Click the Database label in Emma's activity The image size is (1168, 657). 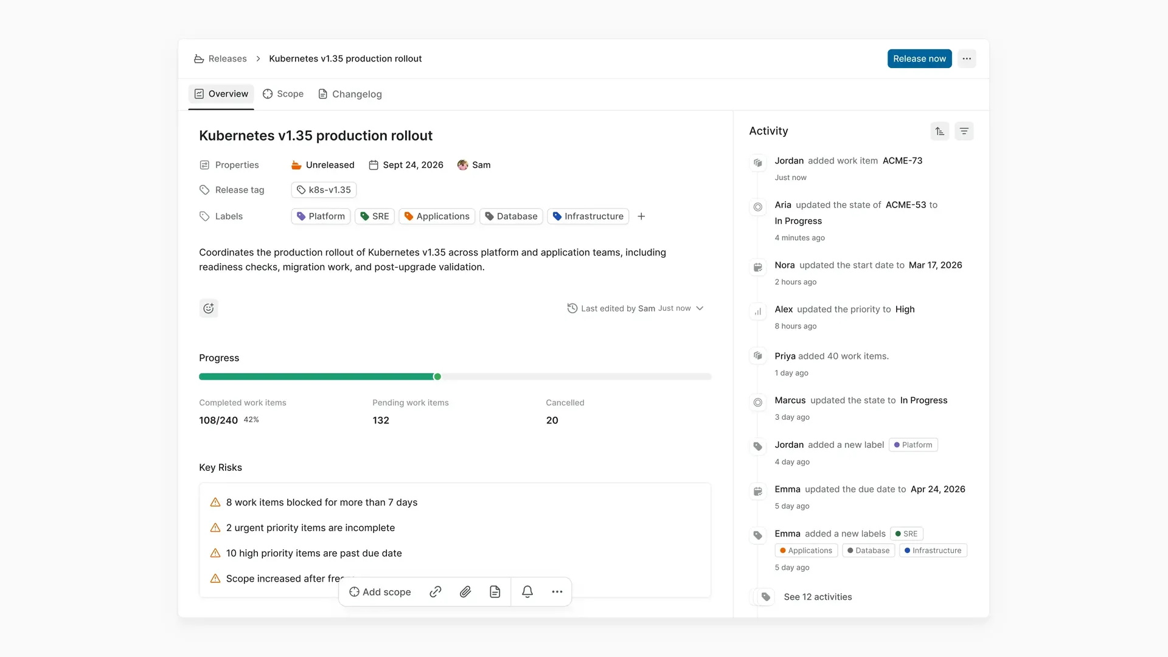[x=868, y=551]
